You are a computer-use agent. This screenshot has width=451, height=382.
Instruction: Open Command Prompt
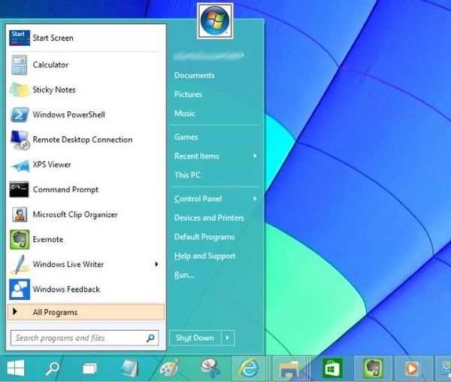click(65, 189)
